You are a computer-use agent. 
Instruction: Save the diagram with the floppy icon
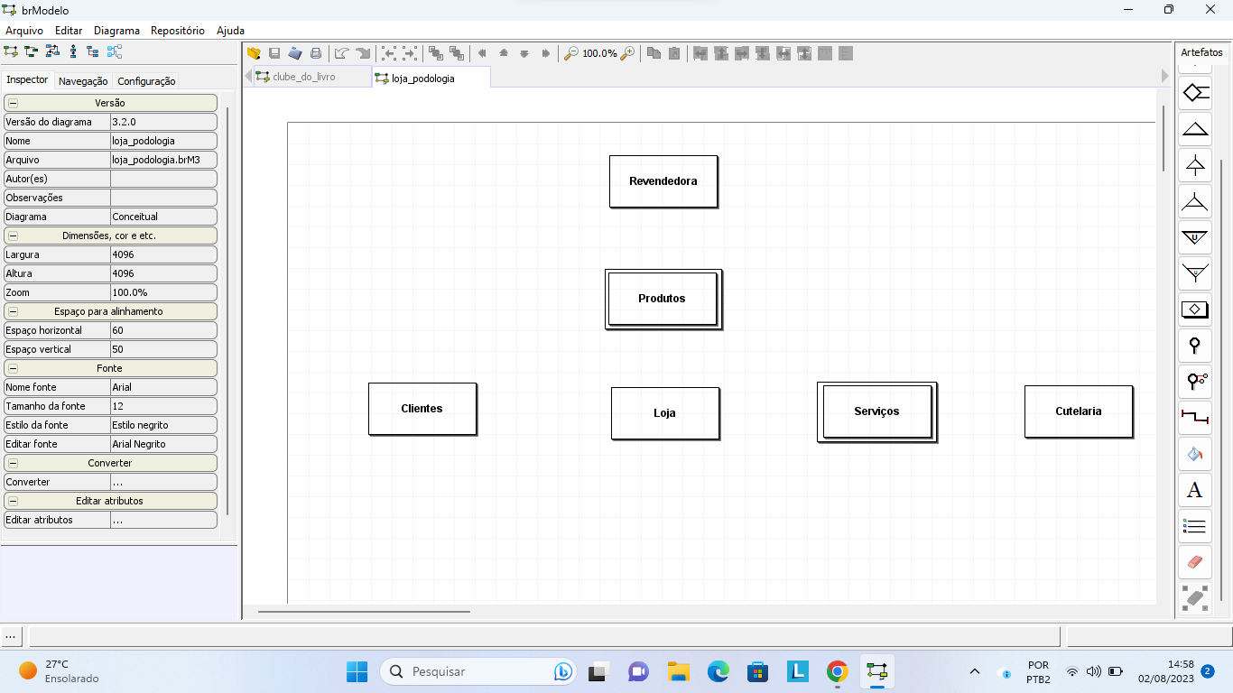[274, 53]
